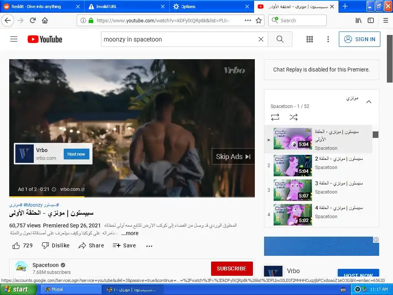Play playlist episode 2 thumbnail
The image size is (393, 295).
coord(293,166)
